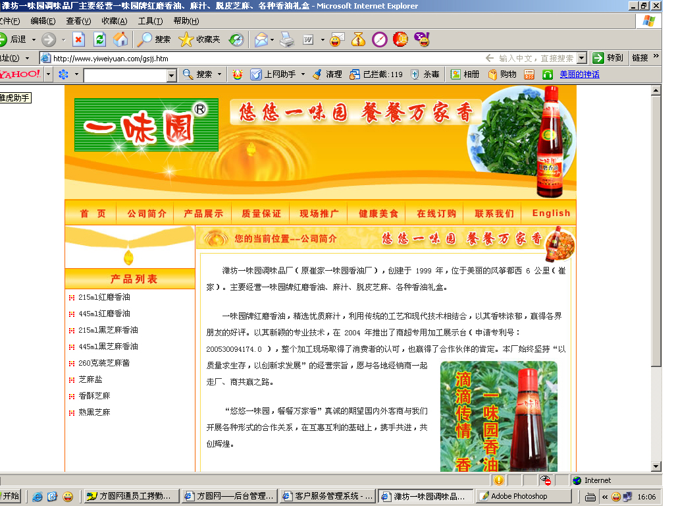674x506 pixels.
Task: Click the Edit with Word icon
Action: [308, 40]
